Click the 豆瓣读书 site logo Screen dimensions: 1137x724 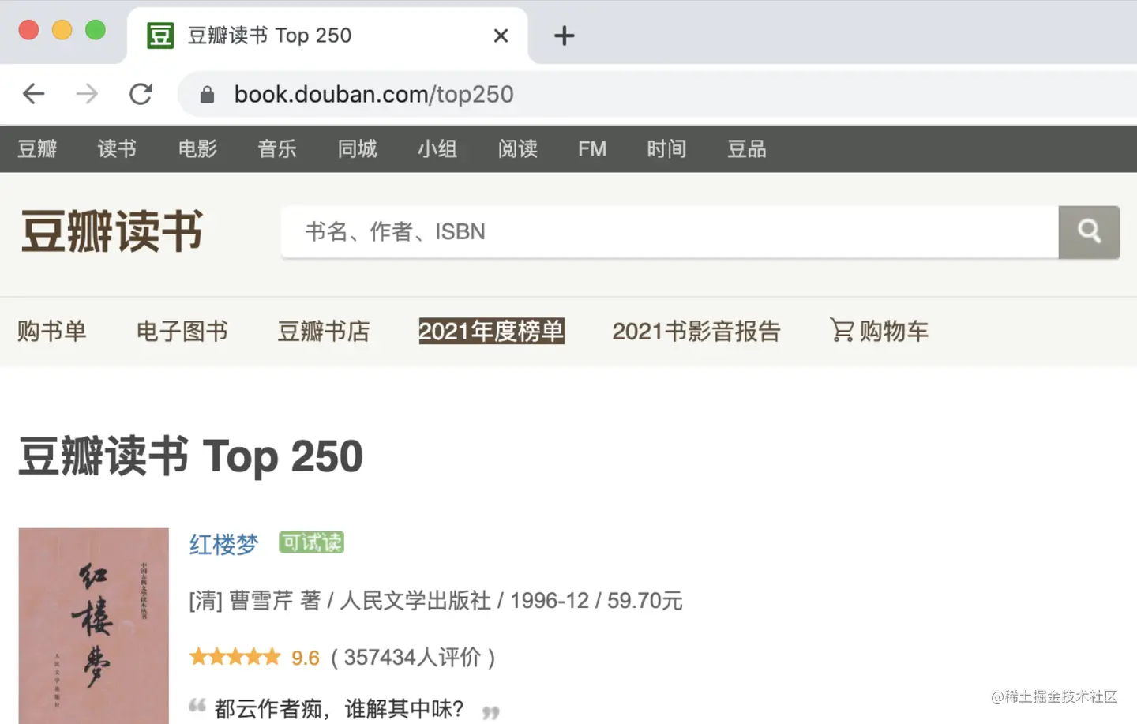pyautogui.click(x=111, y=231)
